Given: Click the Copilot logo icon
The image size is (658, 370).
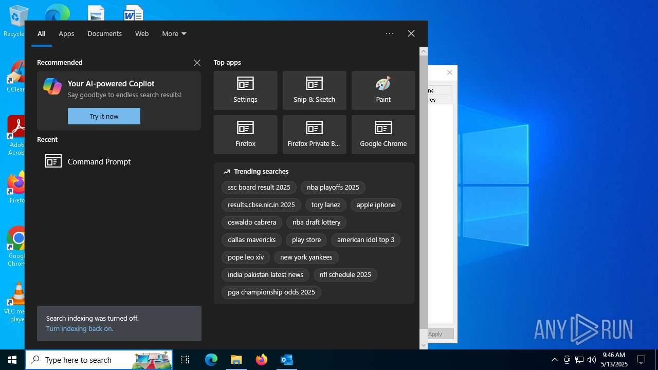Looking at the screenshot, I should tap(52, 86).
